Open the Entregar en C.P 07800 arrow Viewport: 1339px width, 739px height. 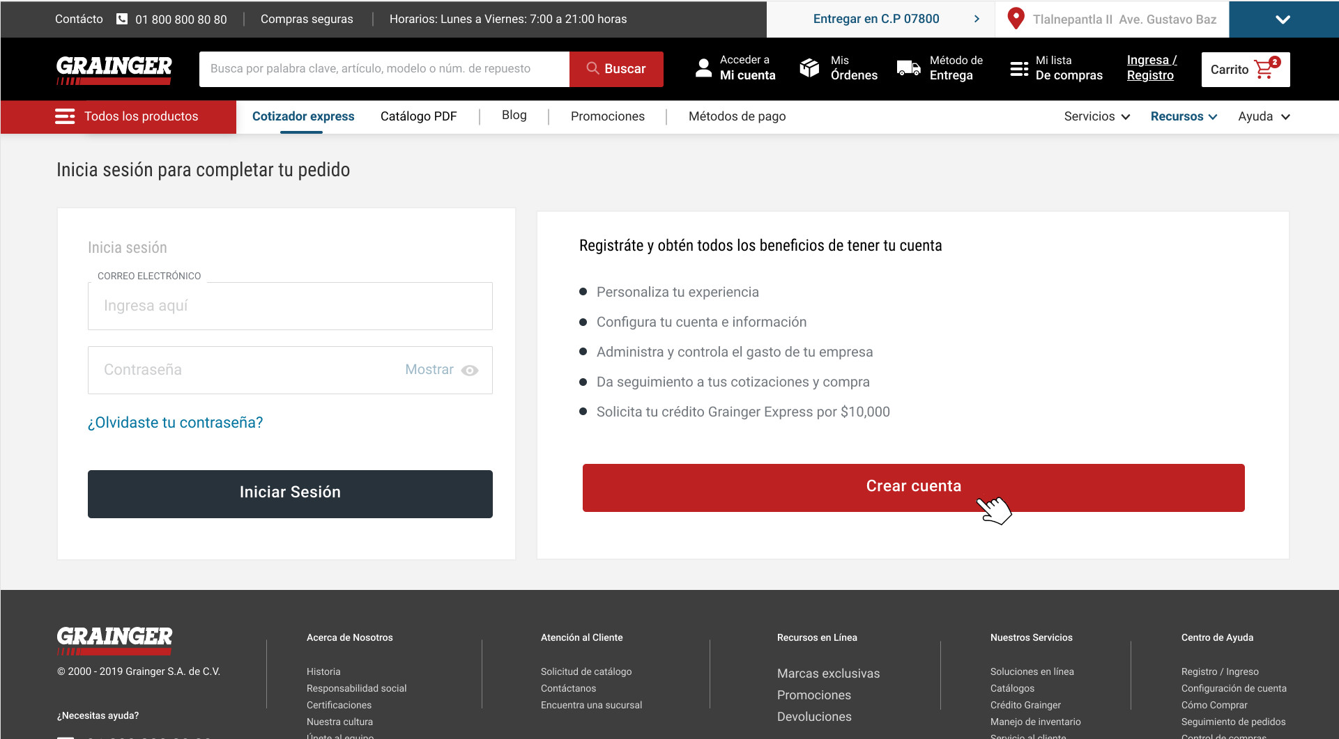977,19
